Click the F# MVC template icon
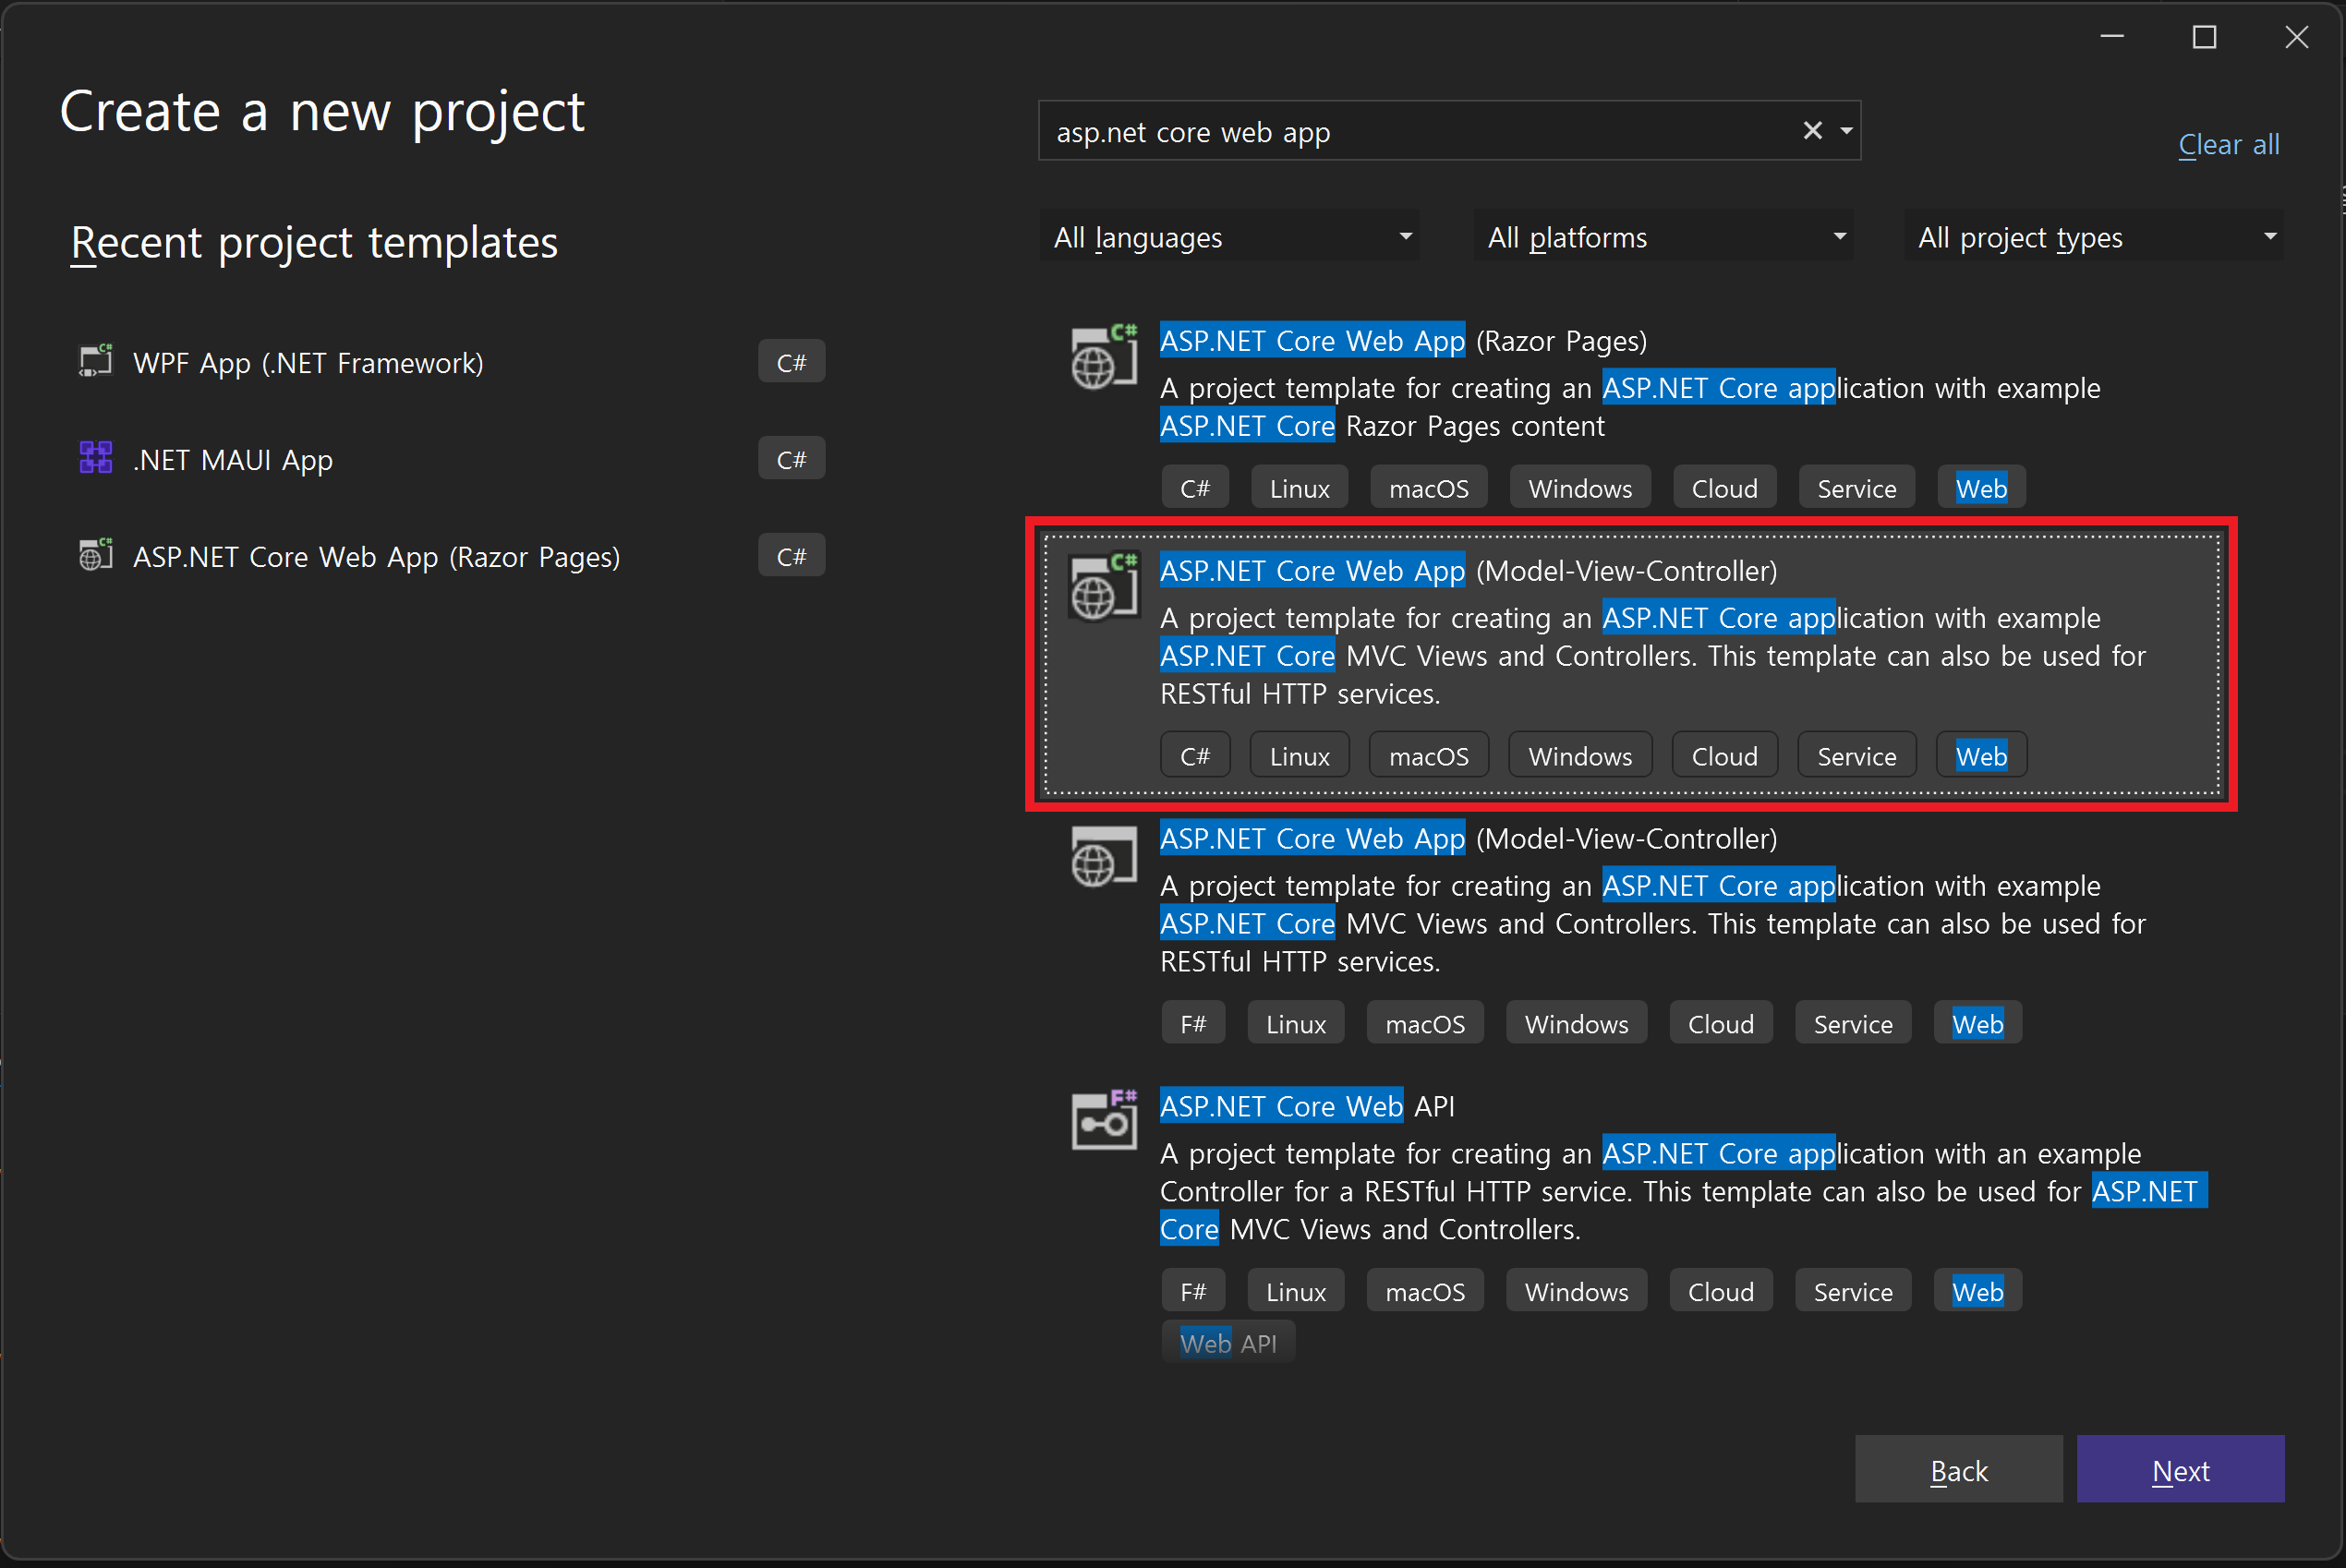Image resolution: width=2346 pixels, height=1568 pixels. coord(1103,857)
